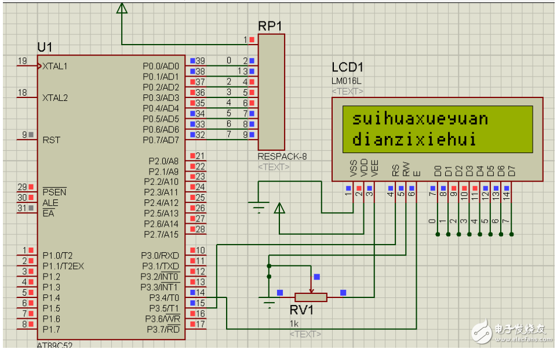This screenshot has width=557, height=349.
Task: Select the RV1 potentiometer resistor body
Action: (311, 297)
